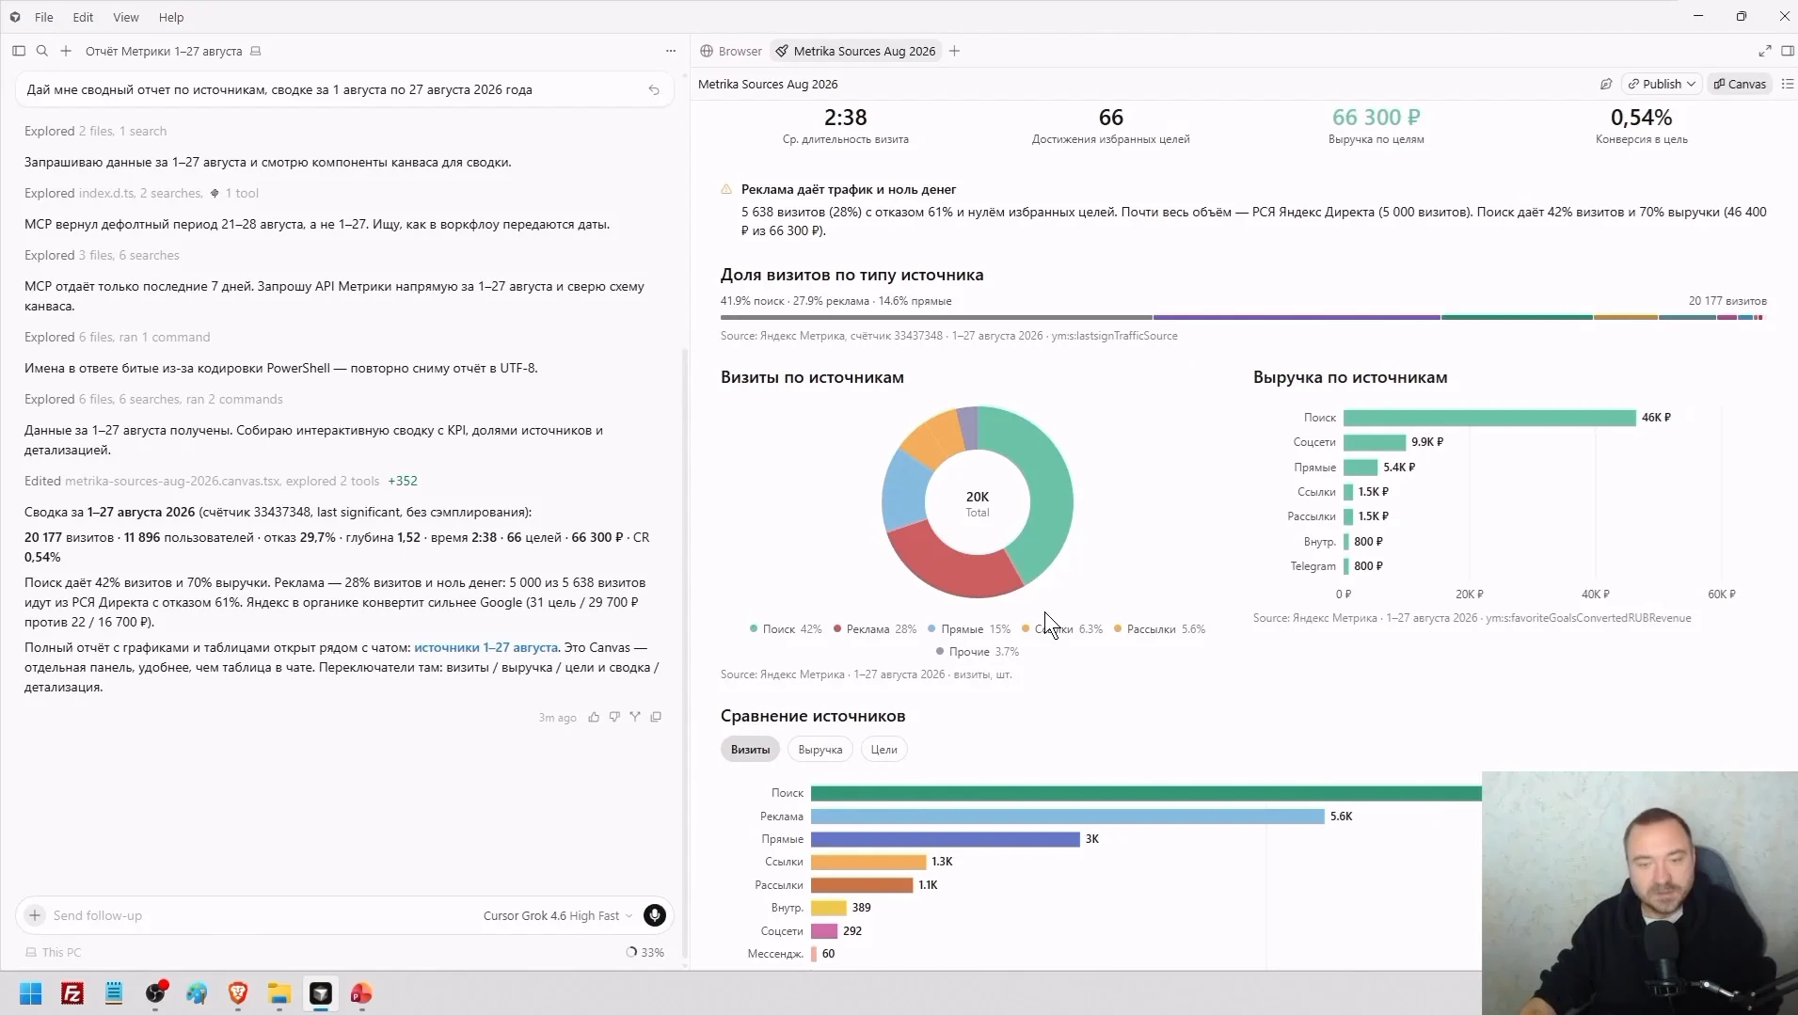Open chat options three-dots menu
The width and height of the screenshot is (1798, 1015).
coord(671,51)
